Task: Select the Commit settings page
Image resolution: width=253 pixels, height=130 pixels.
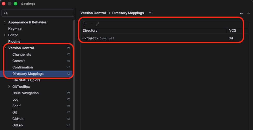Action: [x=19, y=61]
